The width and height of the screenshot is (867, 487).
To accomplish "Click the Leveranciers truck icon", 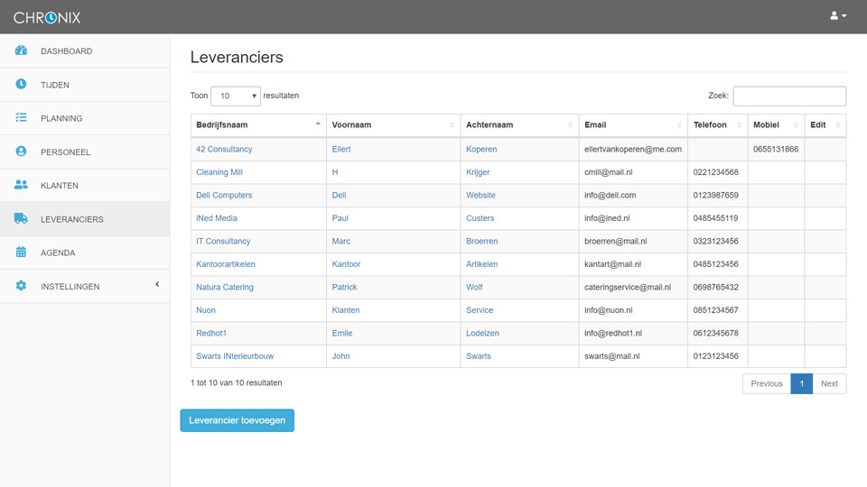I will (21, 218).
